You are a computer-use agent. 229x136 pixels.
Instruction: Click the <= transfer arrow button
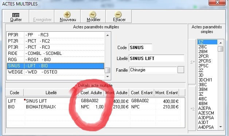[192, 62]
